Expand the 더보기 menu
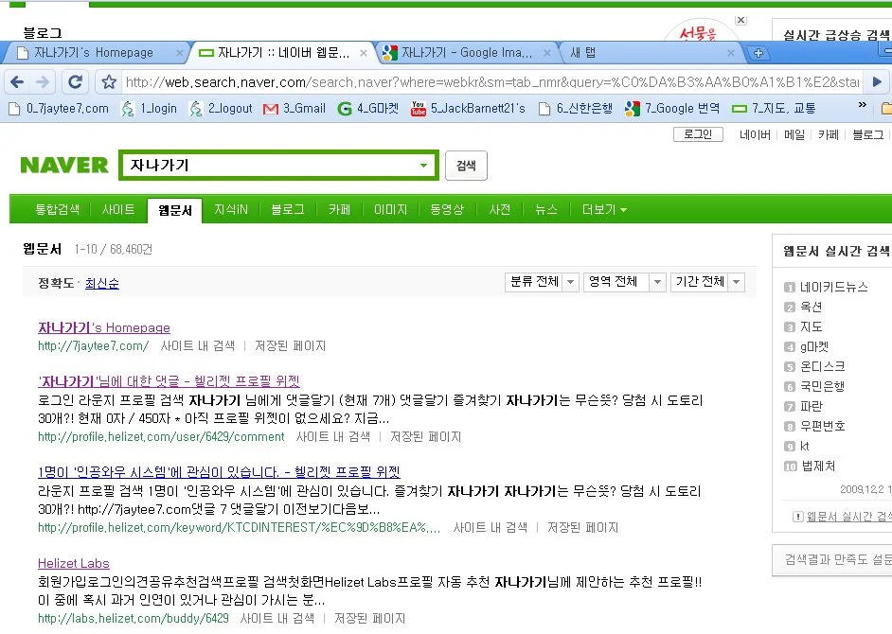Image resolution: width=892 pixels, height=634 pixels. point(604,210)
